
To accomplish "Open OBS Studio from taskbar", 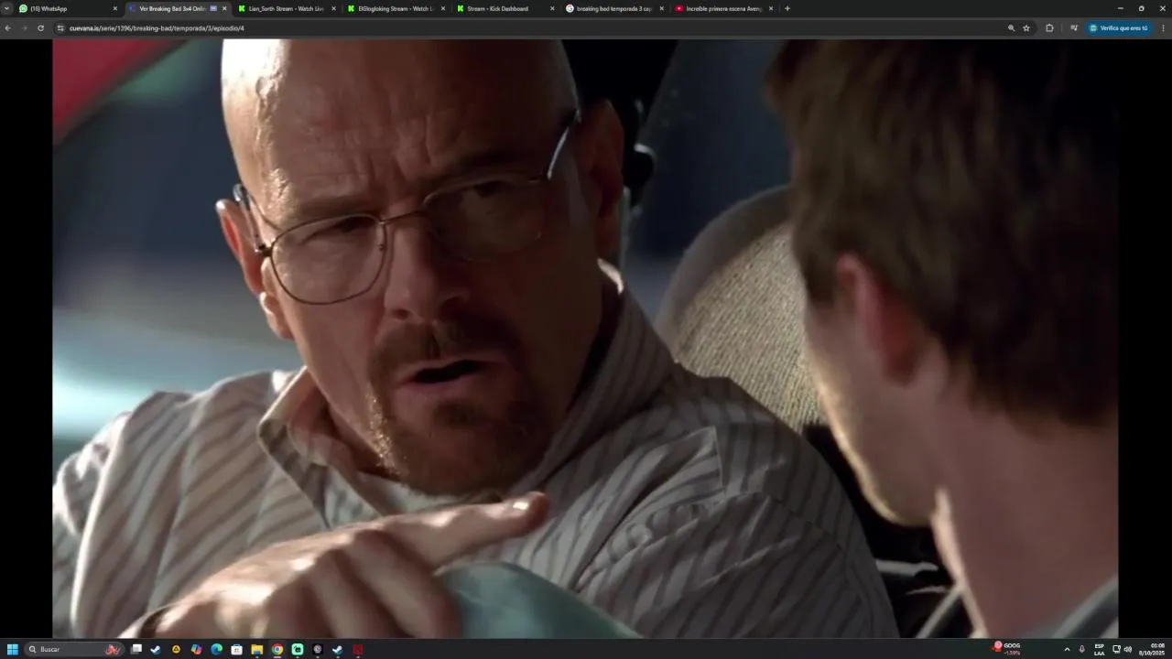I will pos(318,650).
